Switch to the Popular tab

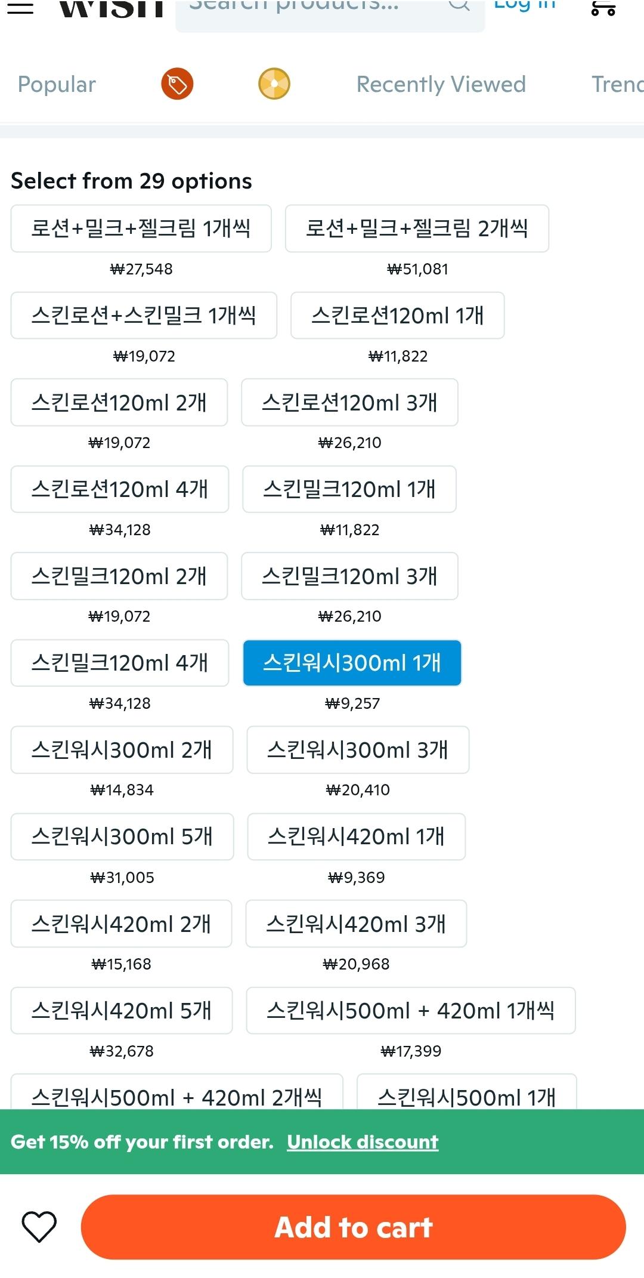[57, 85]
